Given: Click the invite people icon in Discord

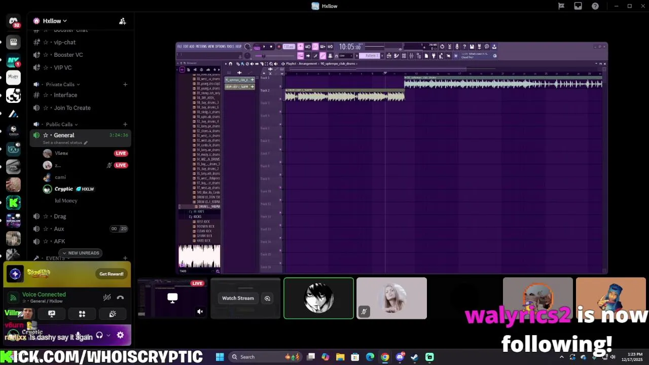Looking at the screenshot, I should (x=123, y=21).
